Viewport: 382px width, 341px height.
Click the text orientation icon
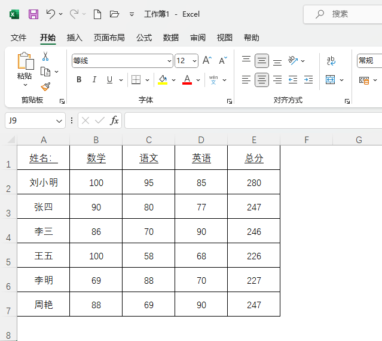click(x=293, y=60)
